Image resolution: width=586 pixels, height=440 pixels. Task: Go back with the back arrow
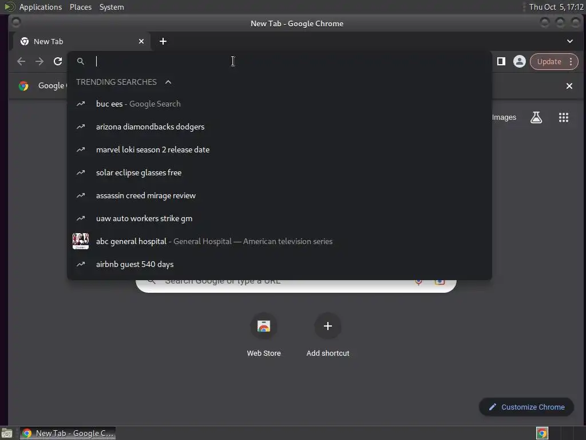[21, 61]
